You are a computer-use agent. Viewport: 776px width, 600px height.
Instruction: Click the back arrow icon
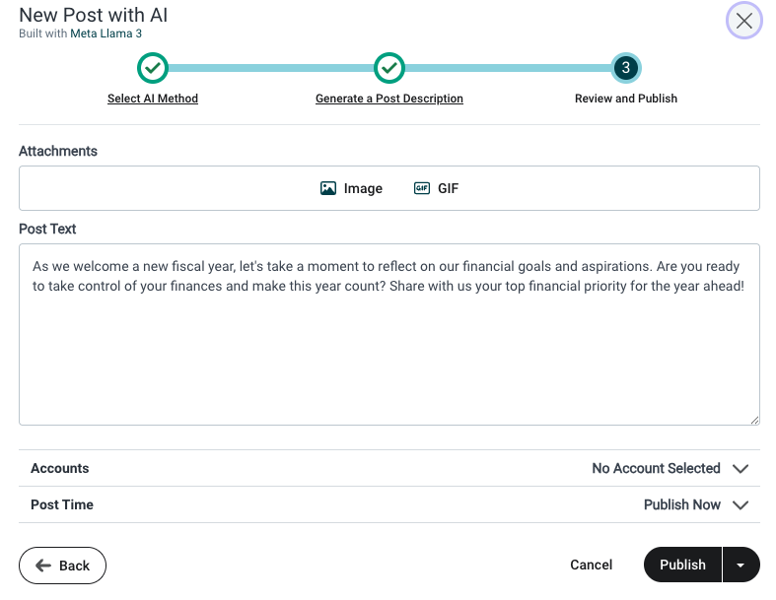point(43,566)
